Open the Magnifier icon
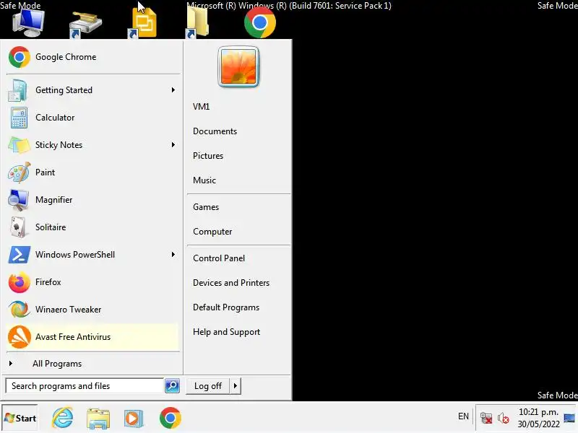The image size is (578, 433). (18, 200)
